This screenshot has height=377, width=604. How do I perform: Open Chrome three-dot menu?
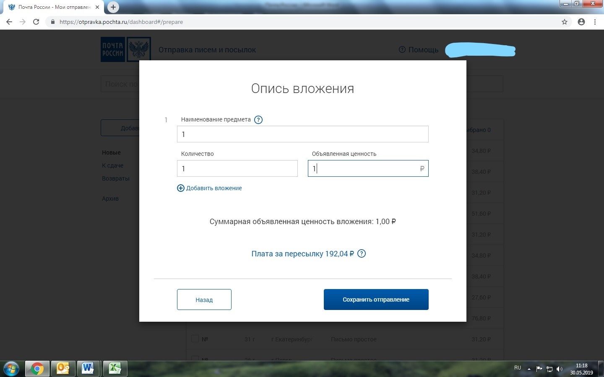click(595, 22)
